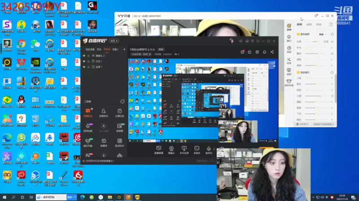The height and width of the screenshot is (201, 359).
Task: Open microphone-with-badge tool in 直播伴侣 toolbox
Action: click(88, 128)
